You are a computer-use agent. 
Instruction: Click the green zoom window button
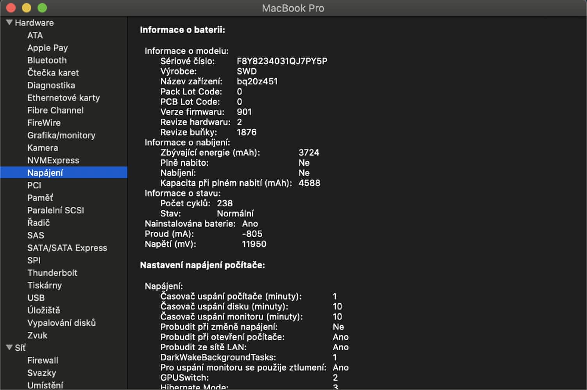pos(42,8)
